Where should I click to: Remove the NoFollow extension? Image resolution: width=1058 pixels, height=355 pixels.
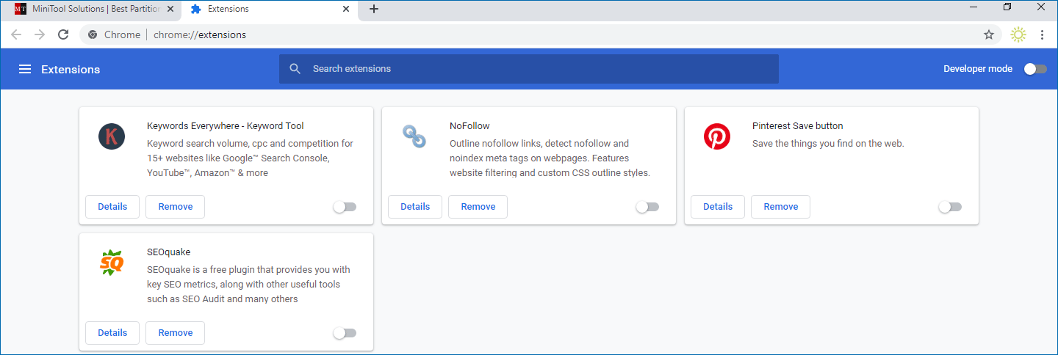[478, 207]
